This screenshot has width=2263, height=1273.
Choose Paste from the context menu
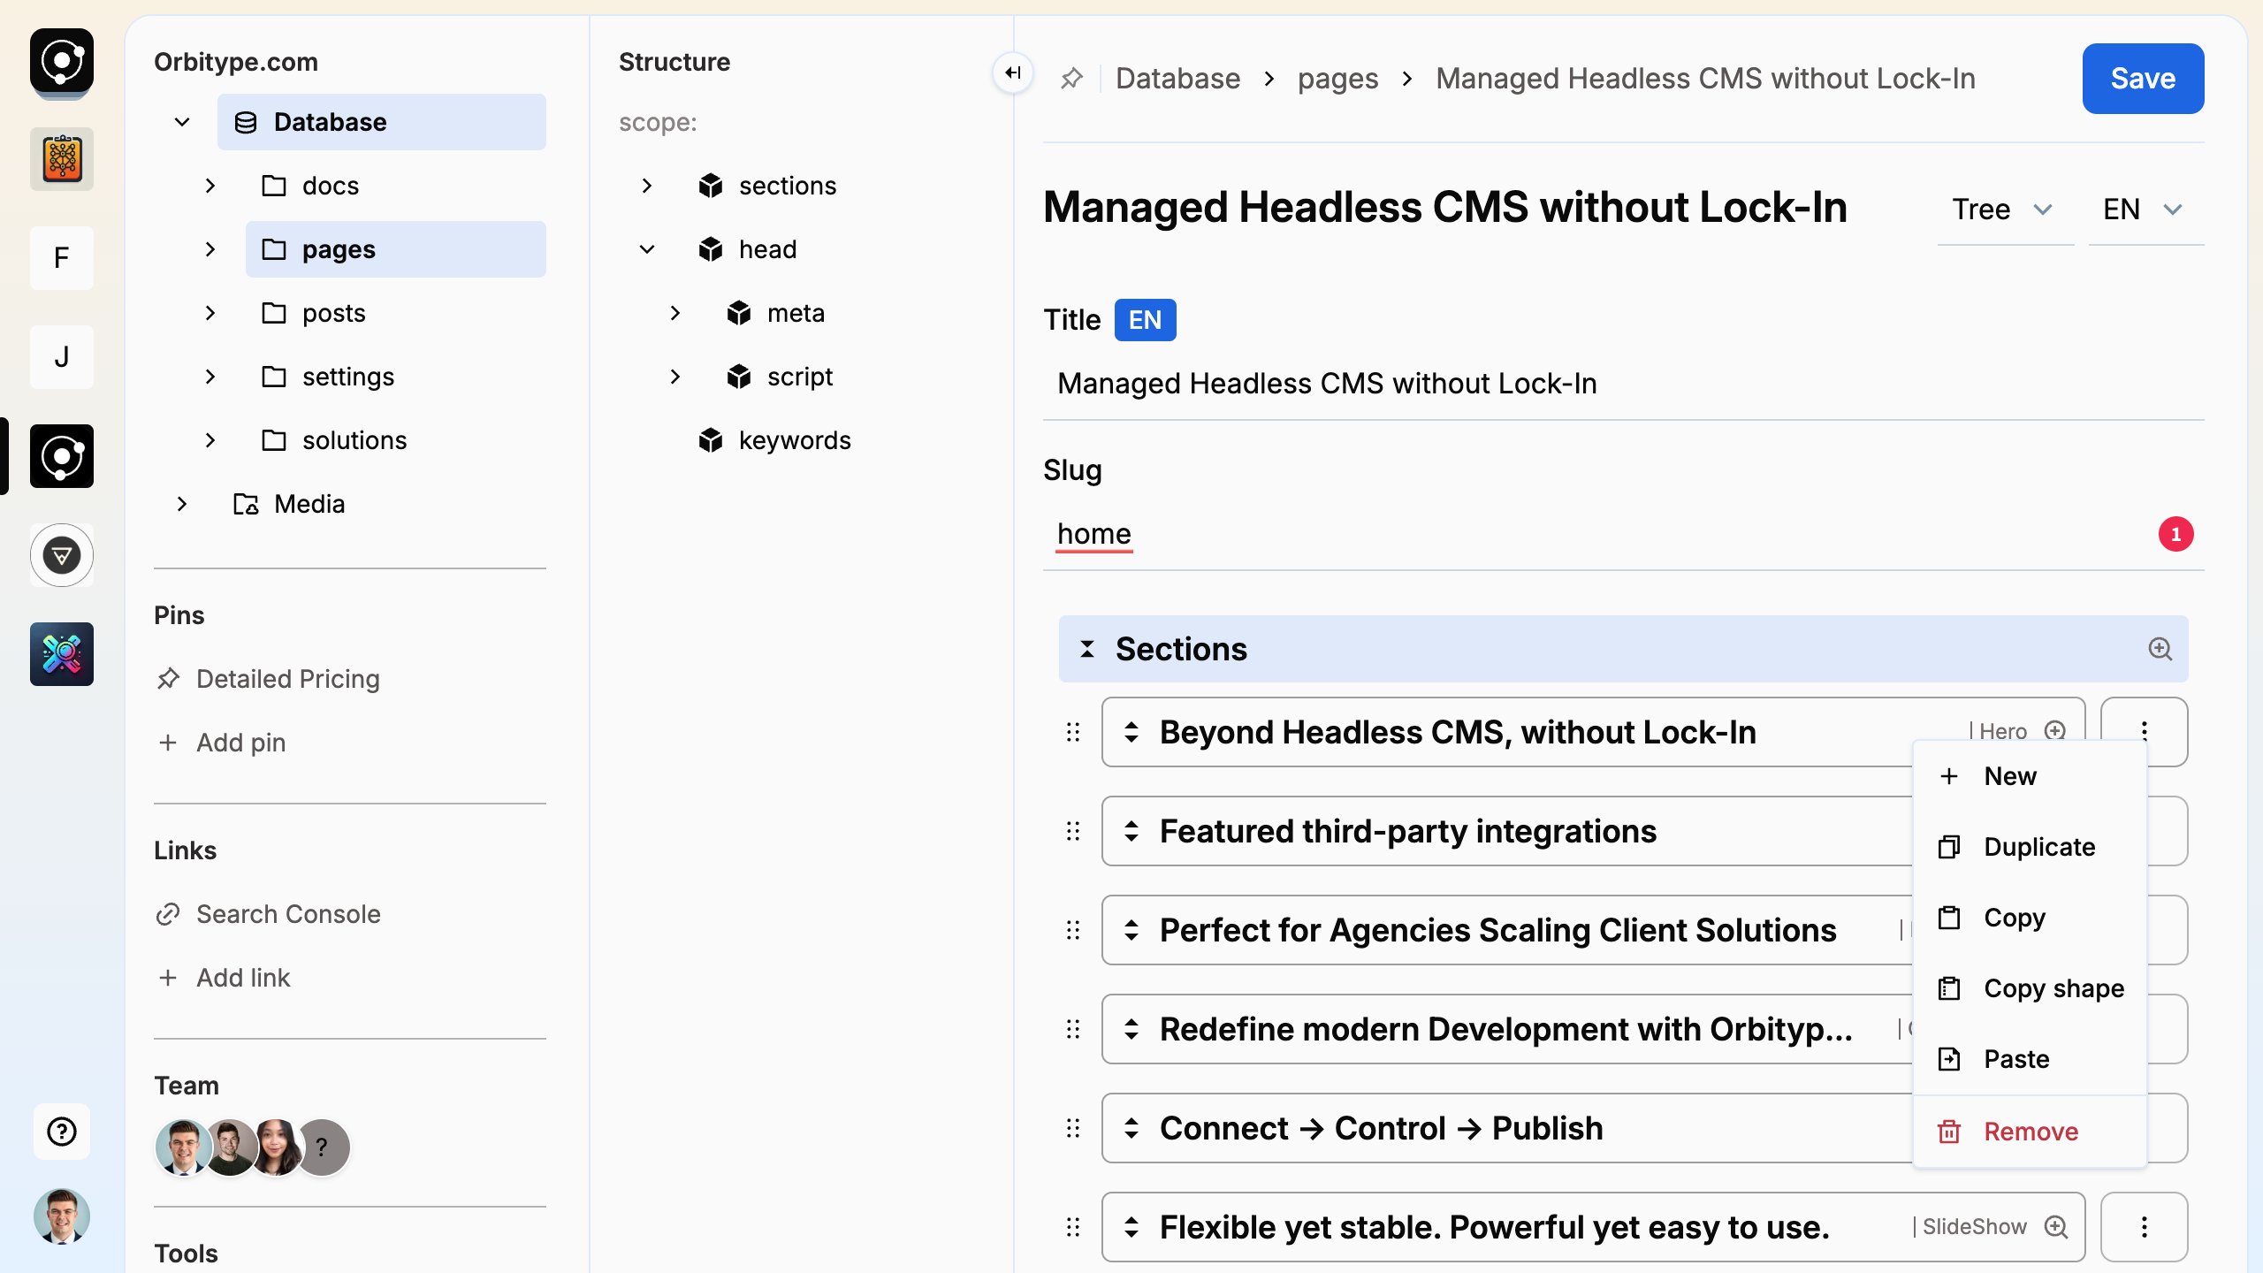pos(2030,1059)
